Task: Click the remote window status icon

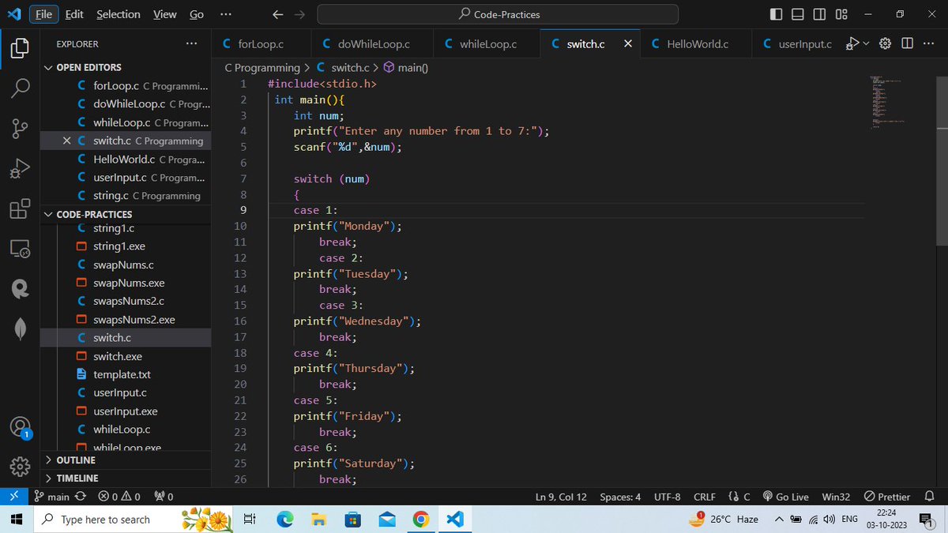Action: pos(13,497)
